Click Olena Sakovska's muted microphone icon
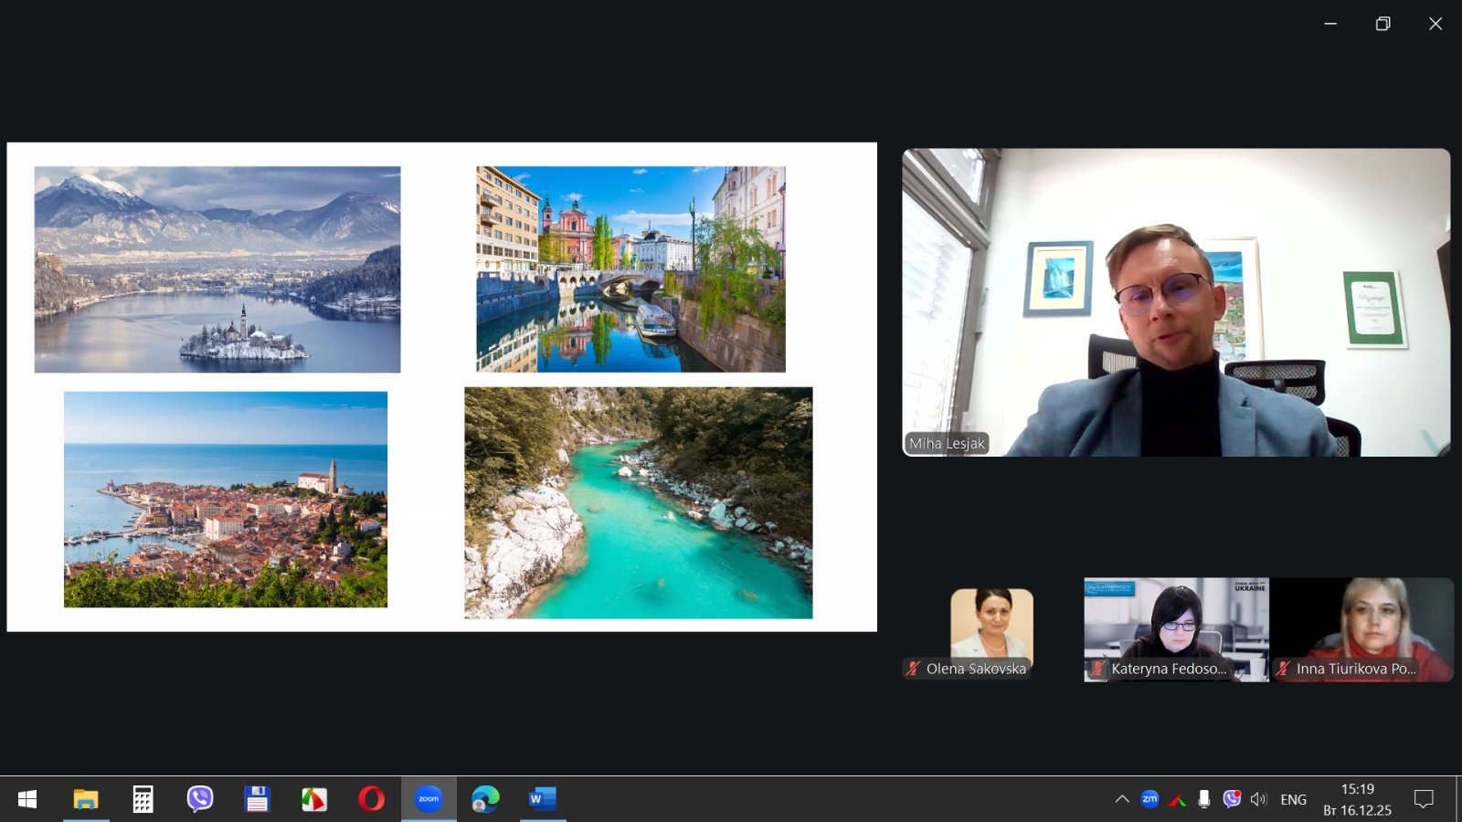Screen dimensions: 1462x822 (x=913, y=669)
